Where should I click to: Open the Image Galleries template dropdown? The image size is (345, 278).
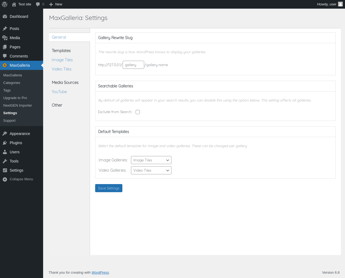pos(151,160)
